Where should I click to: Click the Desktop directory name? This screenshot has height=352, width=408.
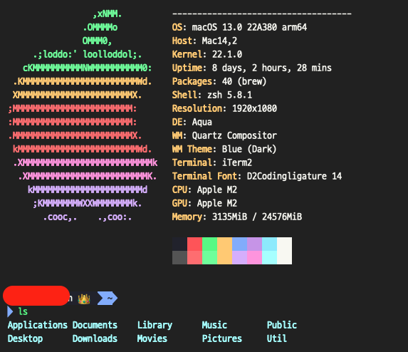(25, 338)
